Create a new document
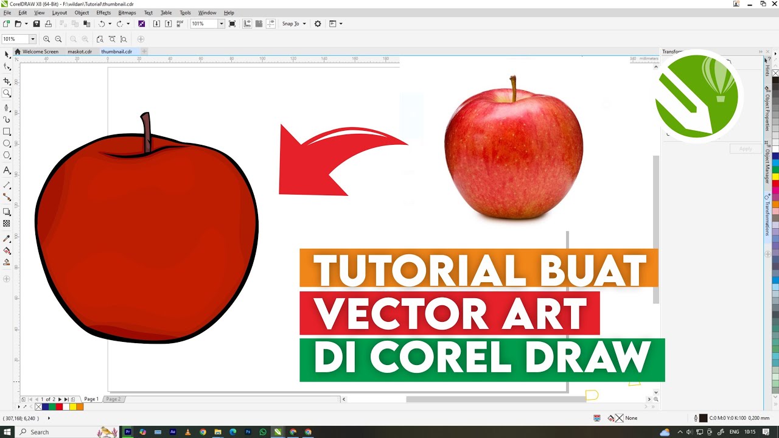Image resolution: width=779 pixels, height=438 pixels. click(6, 24)
